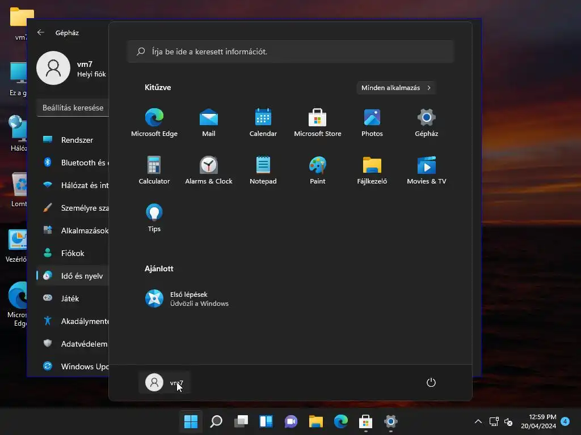Click the taskbar Start button

pyautogui.click(x=191, y=421)
